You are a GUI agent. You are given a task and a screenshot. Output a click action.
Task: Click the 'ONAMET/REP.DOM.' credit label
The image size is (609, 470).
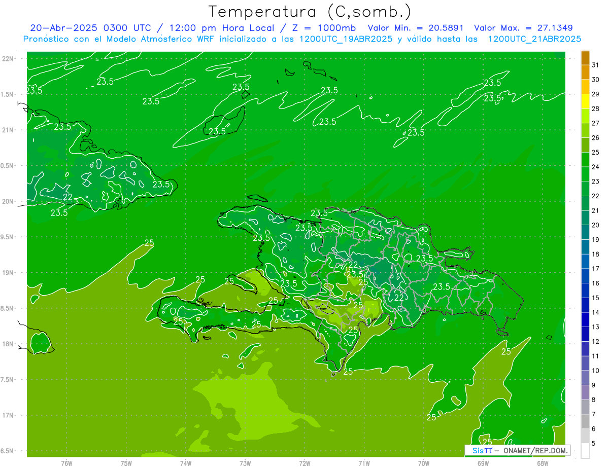[x=535, y=450]
